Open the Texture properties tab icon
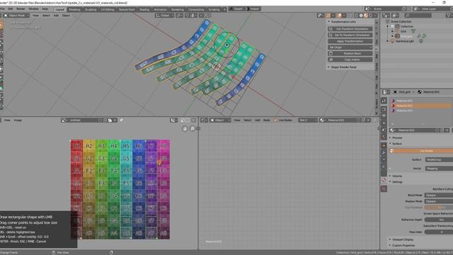This screenshot has height=255, width=453. (x=384, y=189)
